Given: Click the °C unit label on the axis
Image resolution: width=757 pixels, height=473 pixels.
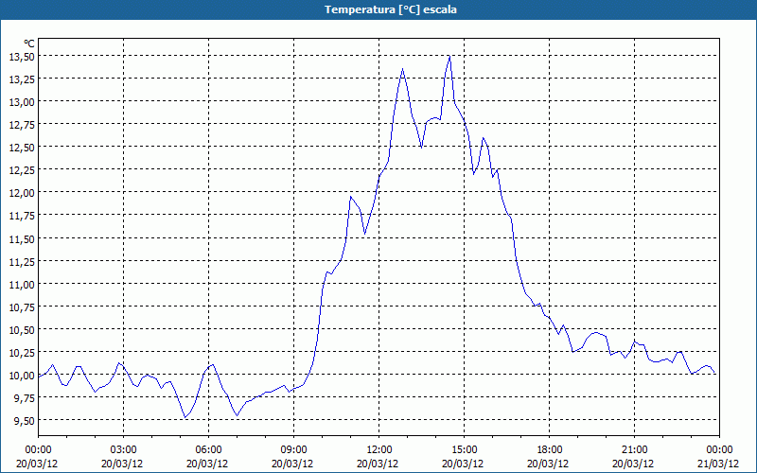Looking at the screenshot, I should pos(29,44).
